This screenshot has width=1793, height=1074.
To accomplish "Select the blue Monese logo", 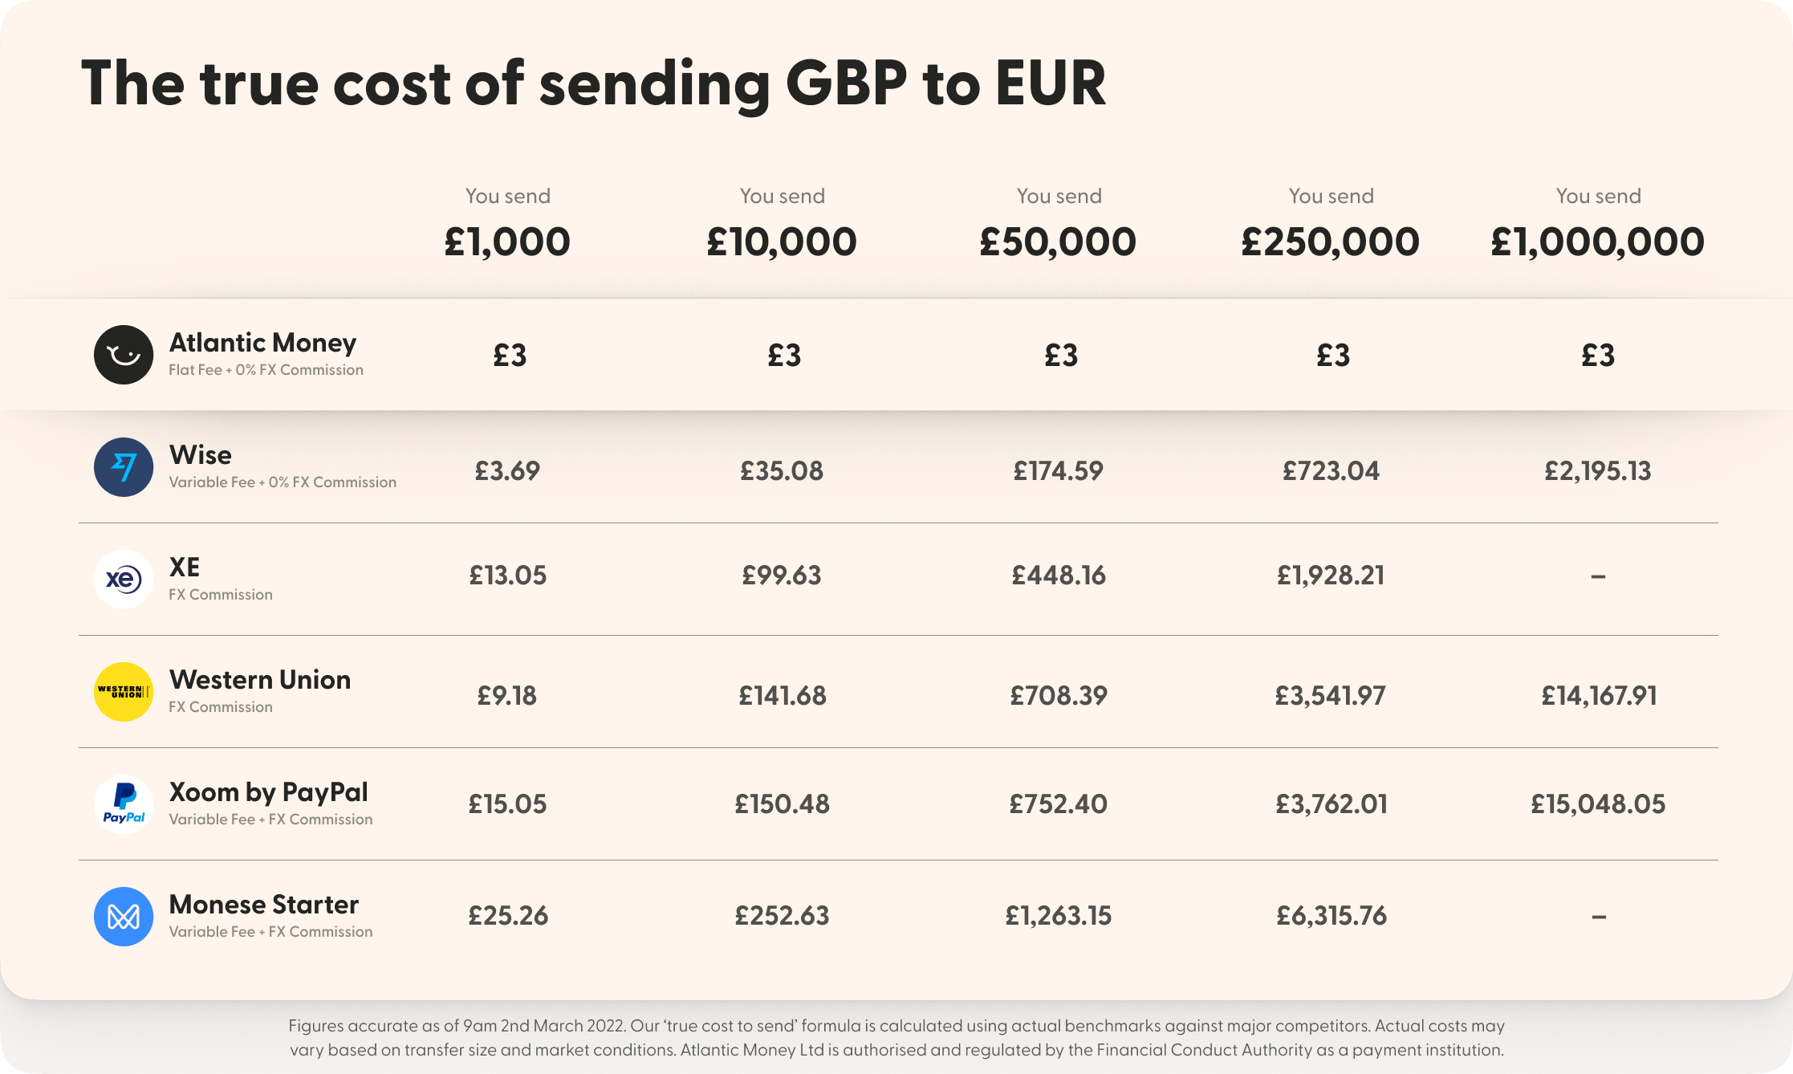I will [x=124, y=917].
